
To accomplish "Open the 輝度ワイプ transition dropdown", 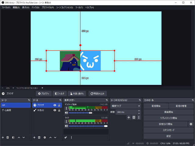I will [125, 106].
